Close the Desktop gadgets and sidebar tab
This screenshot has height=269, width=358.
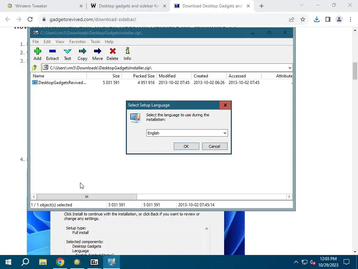pyautogui.click(x=165, y=6)
